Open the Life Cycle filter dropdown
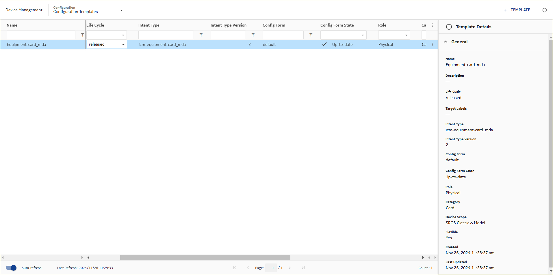 click(x=107, y=35)
